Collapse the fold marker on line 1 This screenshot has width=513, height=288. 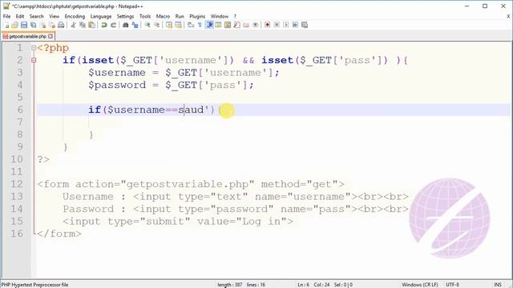(34, 48)
